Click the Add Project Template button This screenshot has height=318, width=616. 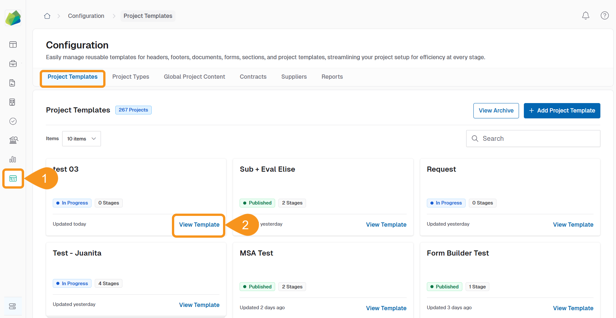tap(562, 111)
